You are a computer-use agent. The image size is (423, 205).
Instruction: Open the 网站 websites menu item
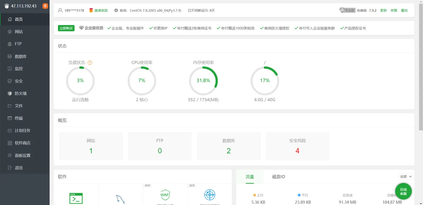(x=25, y=32)
